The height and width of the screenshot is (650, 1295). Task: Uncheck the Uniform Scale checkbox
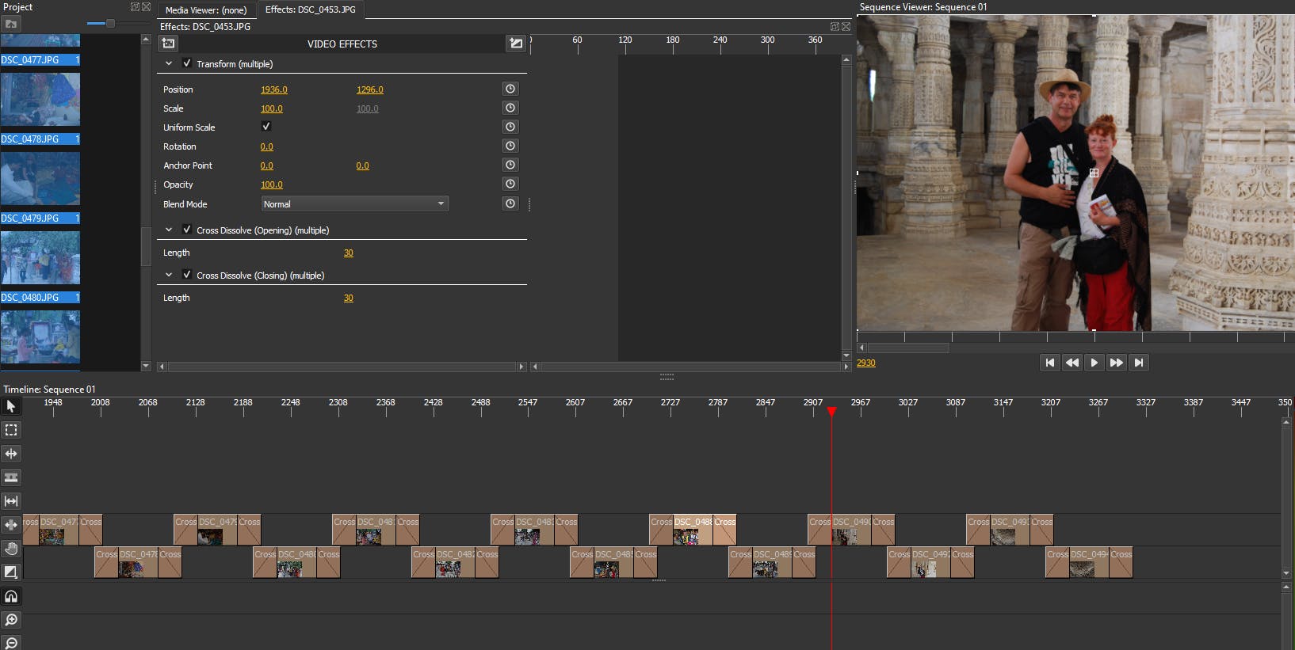[266, 127]
